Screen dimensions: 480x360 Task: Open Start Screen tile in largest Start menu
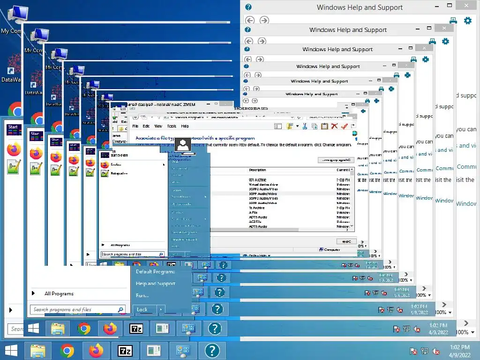(x=14, y=130)
